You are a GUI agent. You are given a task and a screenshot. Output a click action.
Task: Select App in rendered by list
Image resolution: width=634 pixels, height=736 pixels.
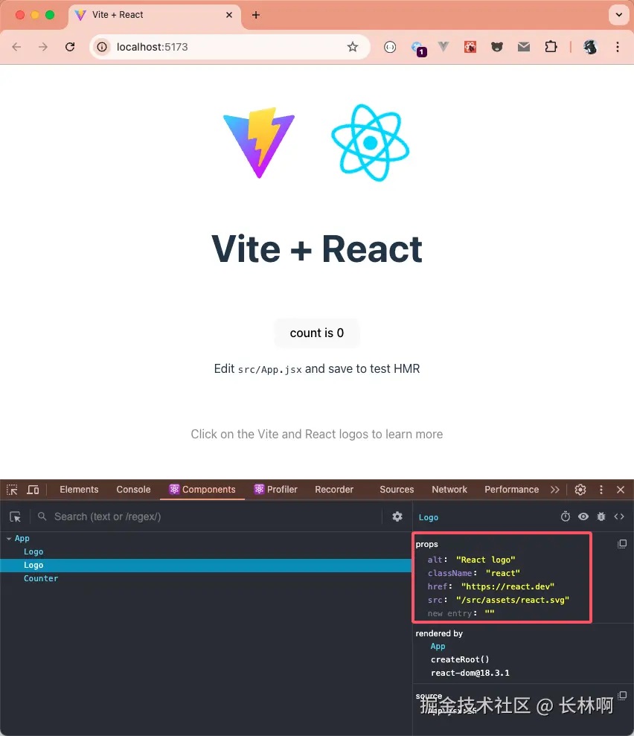point(438,647)
